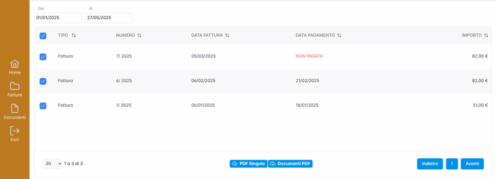Sort by DATA PAGAMENTO arrows icon
The image size is (496, 179).
(x=339, y=36)
